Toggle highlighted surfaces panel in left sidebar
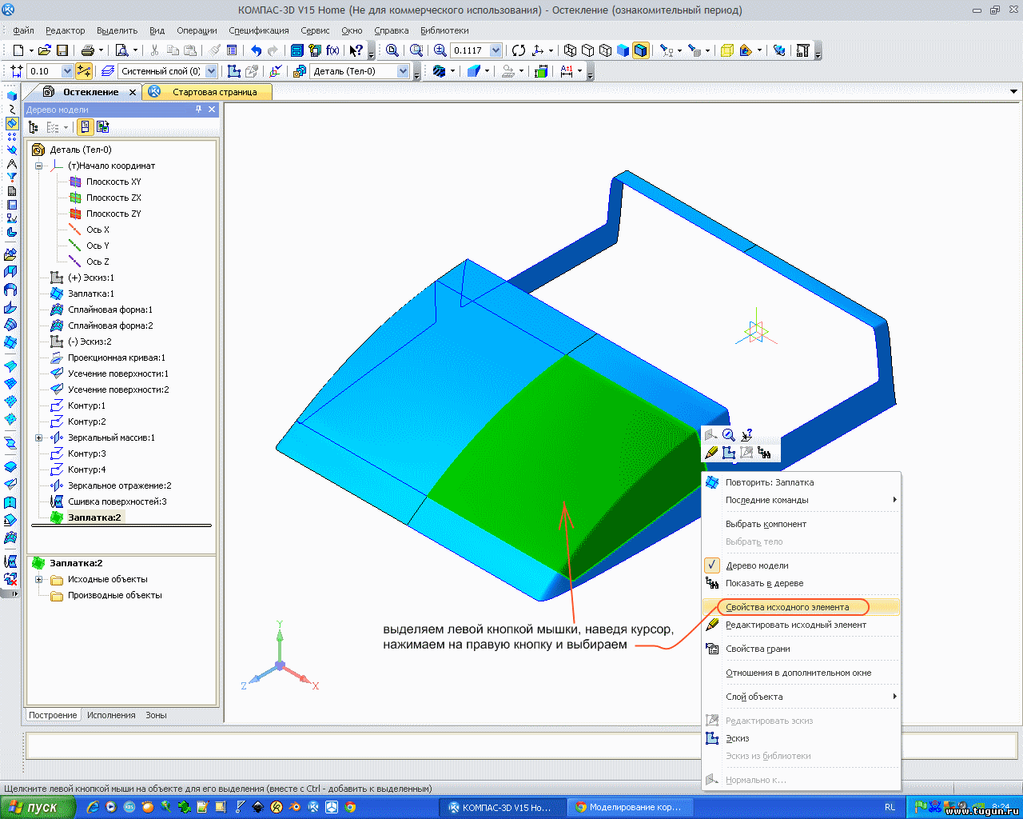 11,124
